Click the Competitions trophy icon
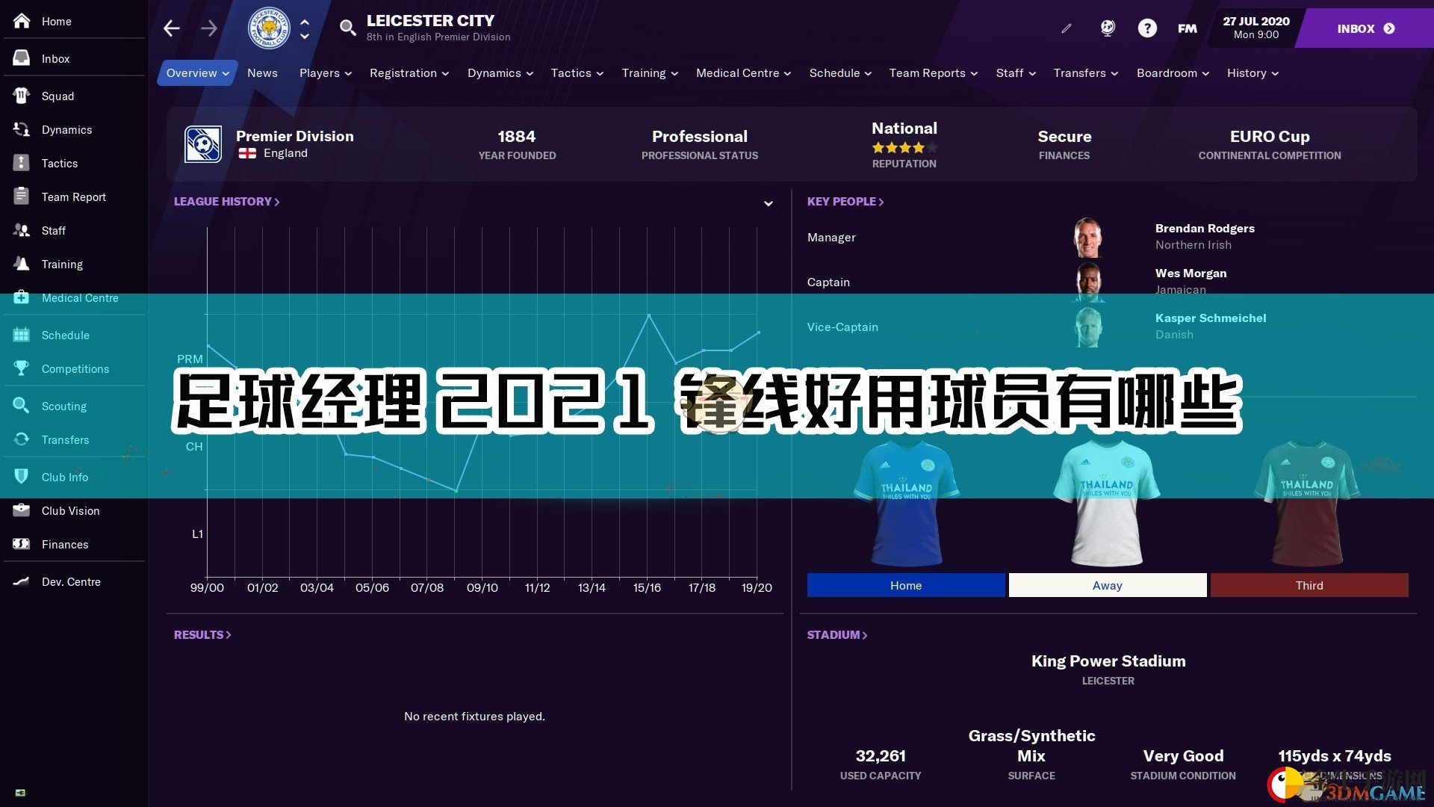 coord(22,368)
